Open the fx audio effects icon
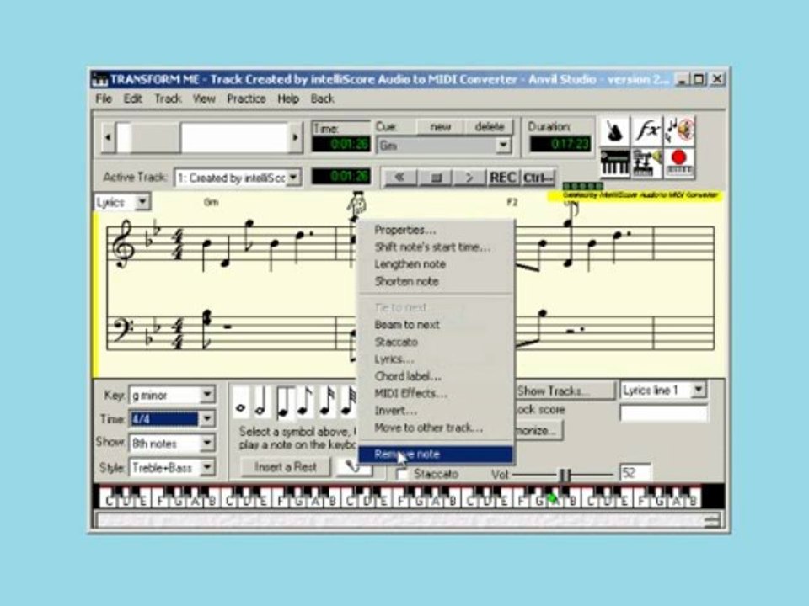Screen dimensions: 809x606 (647, 131)
